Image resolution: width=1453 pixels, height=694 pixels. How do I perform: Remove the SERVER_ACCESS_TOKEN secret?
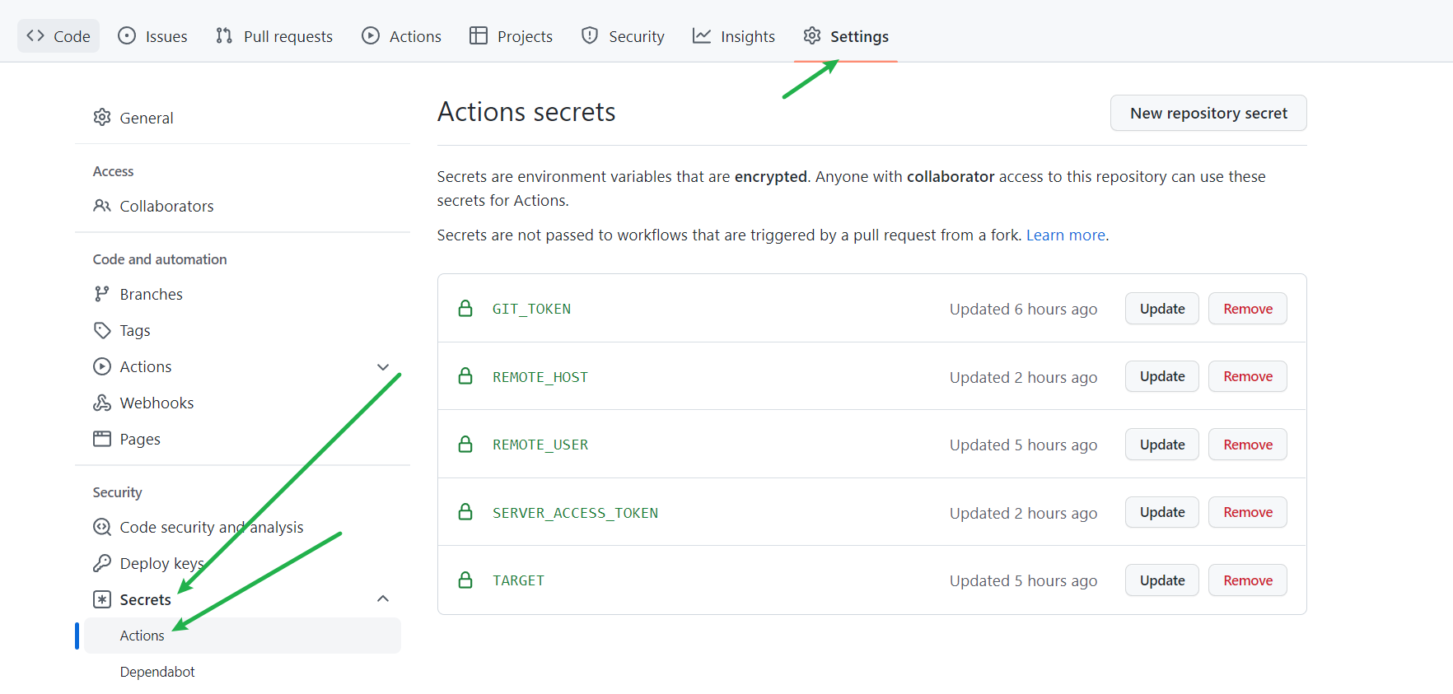[1247, 513]
